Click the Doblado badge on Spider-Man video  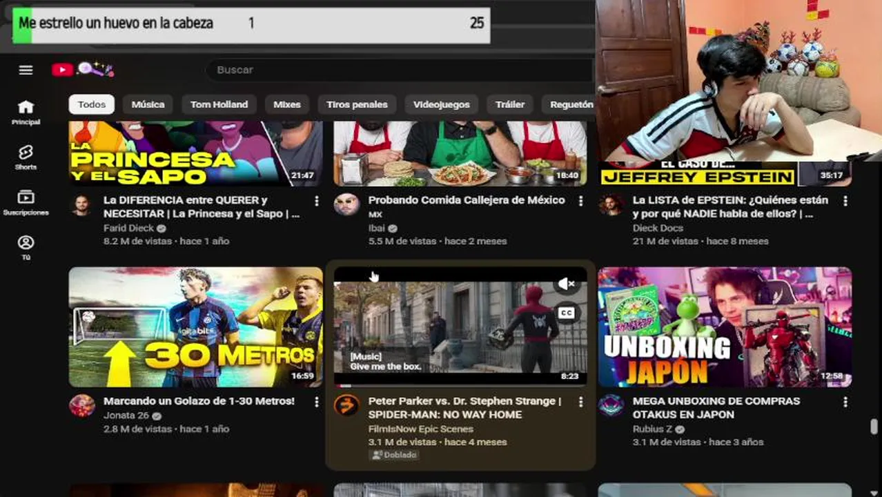pos(394,455)
